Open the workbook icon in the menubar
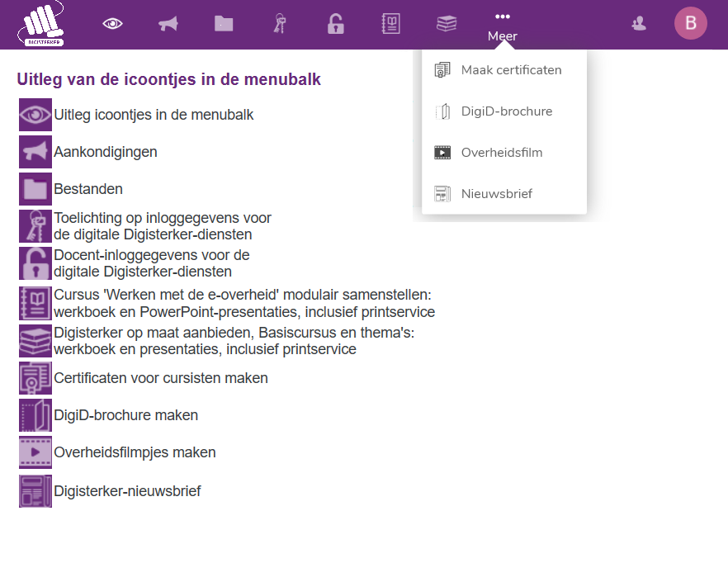Image resolution: width=728 pixels, height=563 pixels. tap(391, 24)
